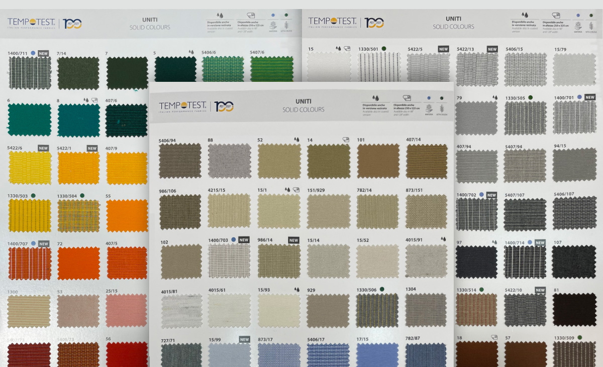Viewport: 603px width, 367px height.
Task: Click the droplets icon next to 4015/91
Action: pyautogui.click(x=443, y=239)
